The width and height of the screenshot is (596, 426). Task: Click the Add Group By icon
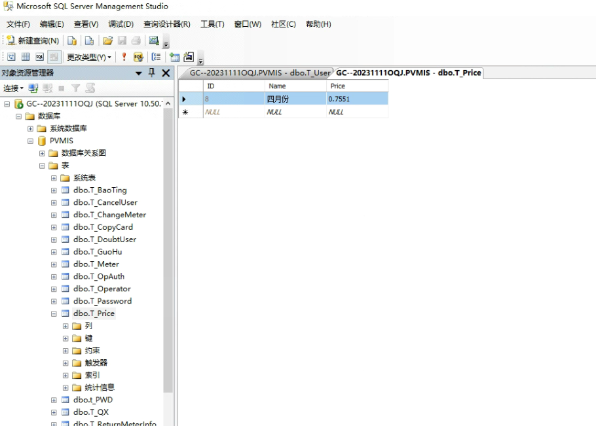point(156,57)
